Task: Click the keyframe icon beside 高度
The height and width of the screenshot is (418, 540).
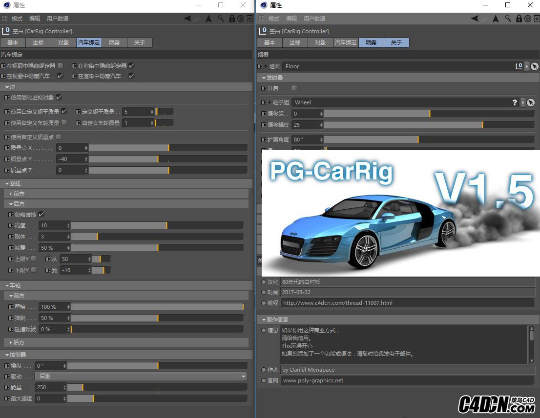Action: [11, 225]
